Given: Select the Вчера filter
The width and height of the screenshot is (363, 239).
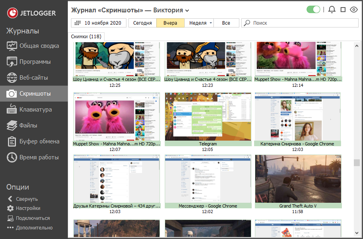Looking at the screenshot, I should (170, 23).
